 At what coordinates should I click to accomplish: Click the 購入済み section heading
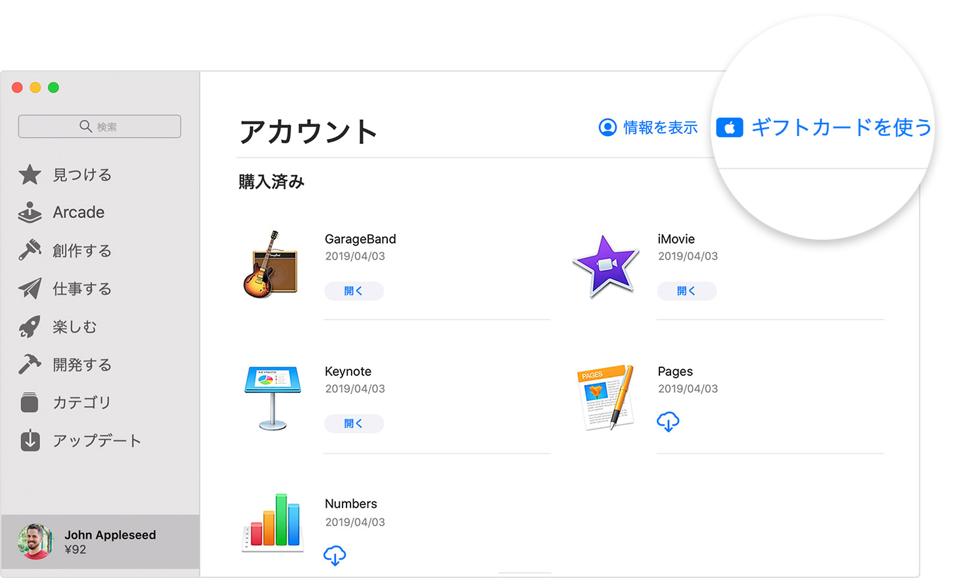[272, 181]
